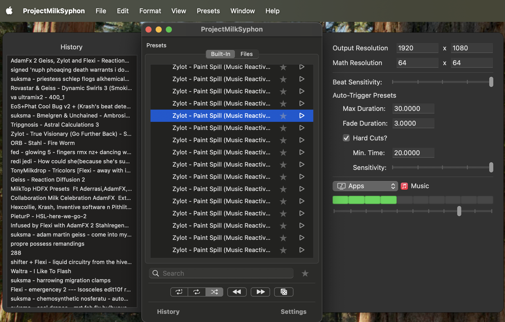The width and height of the screenshot is (505, 322).
Task: Click the dice random preset button
Action: tap(284, 292)
